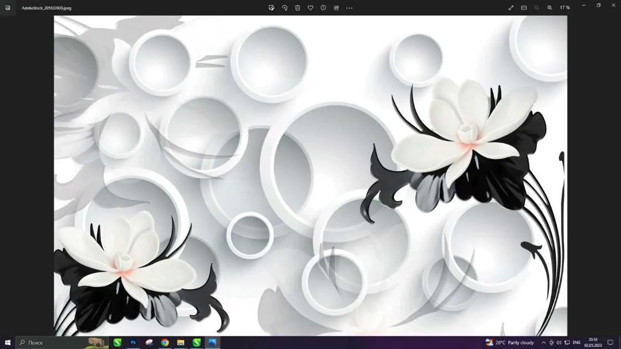
Task: Open Photoshop from the taskbar
Action: pos(133,343)
